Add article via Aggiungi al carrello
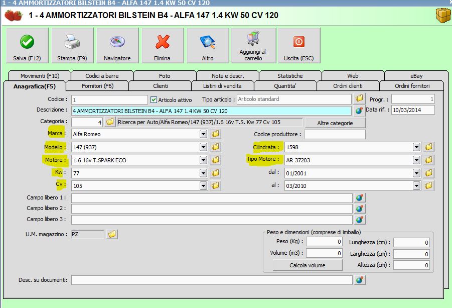The width and height of the screenshot is (452, 308). click(x=253, y=45)
